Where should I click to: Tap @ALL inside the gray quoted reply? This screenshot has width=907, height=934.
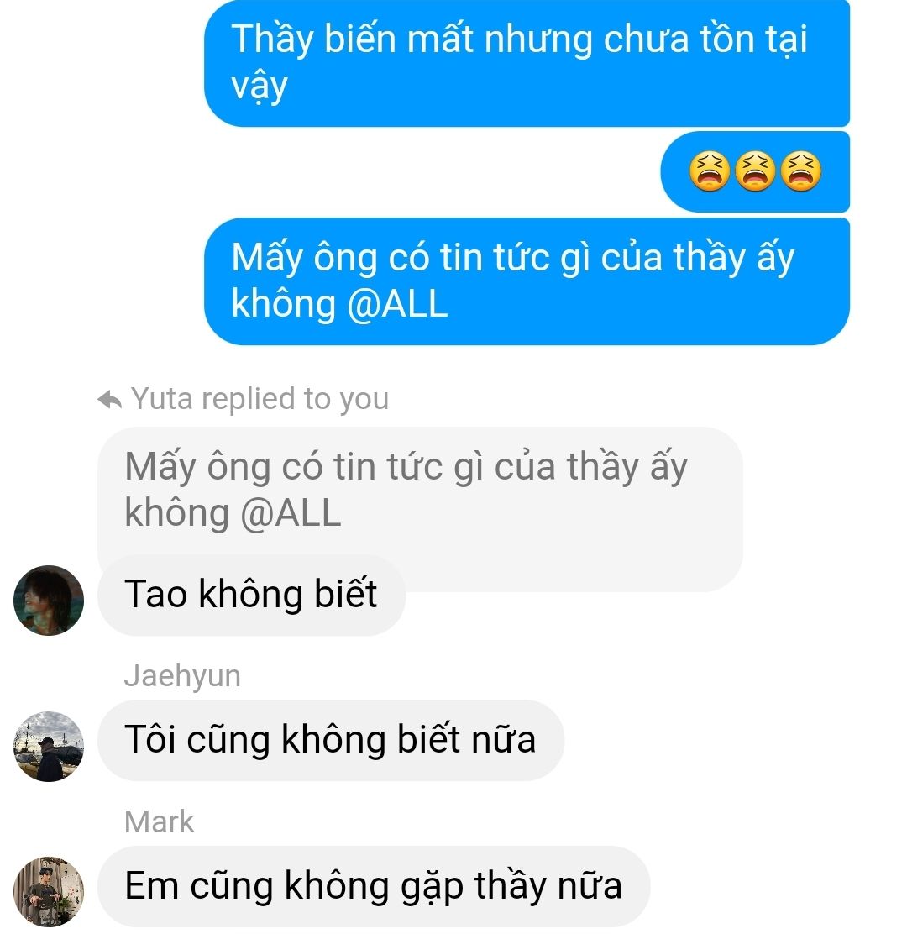pyautogui.click(x=291, y=513)
